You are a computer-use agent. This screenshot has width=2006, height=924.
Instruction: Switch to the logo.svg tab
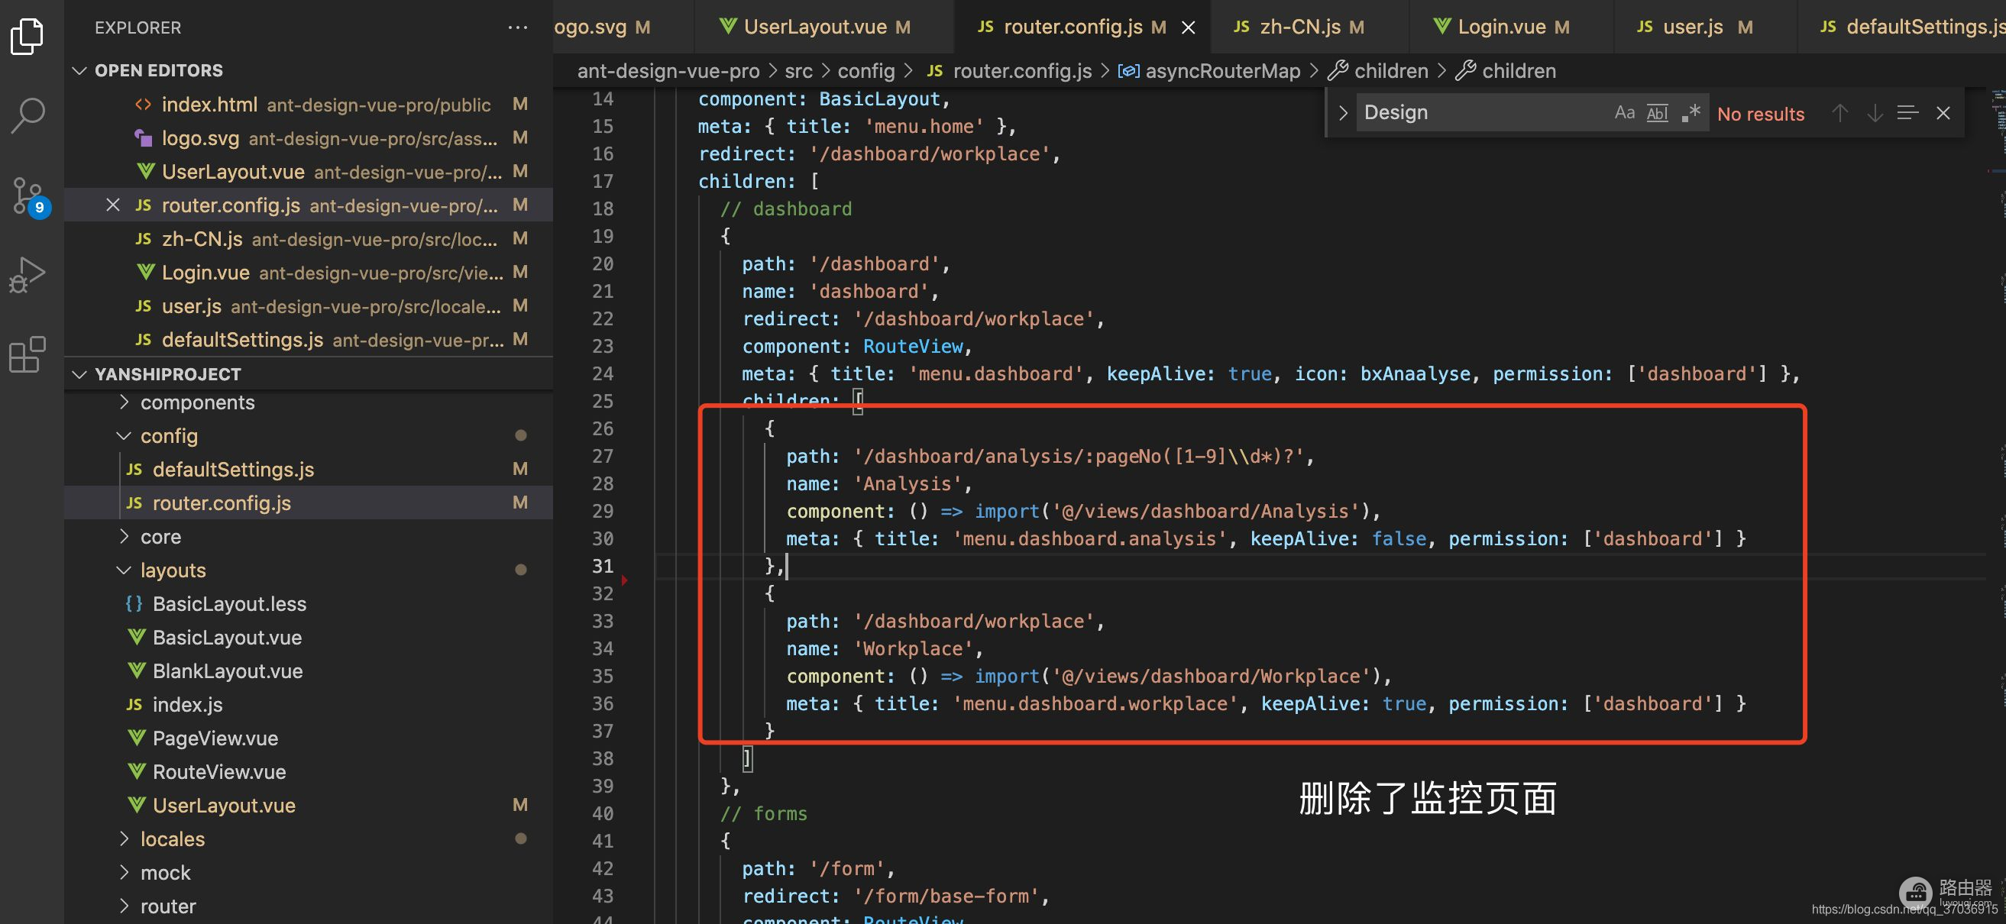tap(623, 27)
